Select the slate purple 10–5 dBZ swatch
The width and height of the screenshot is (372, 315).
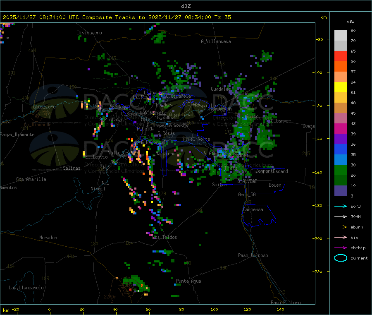point(341,191)
